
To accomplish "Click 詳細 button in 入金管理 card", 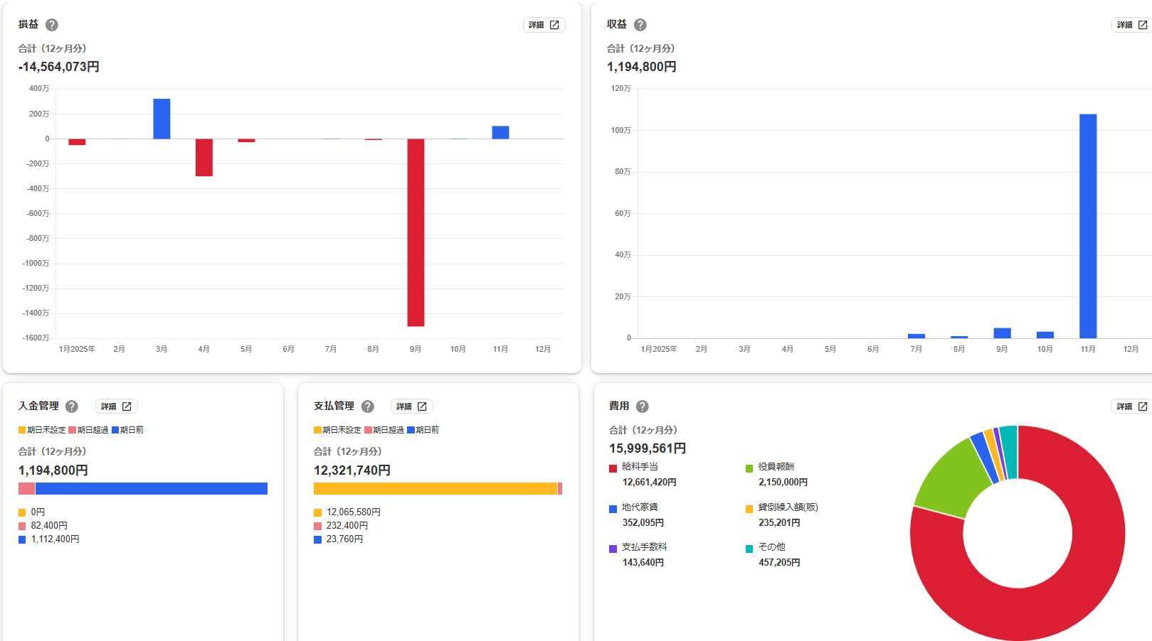I will pos(117,406).
